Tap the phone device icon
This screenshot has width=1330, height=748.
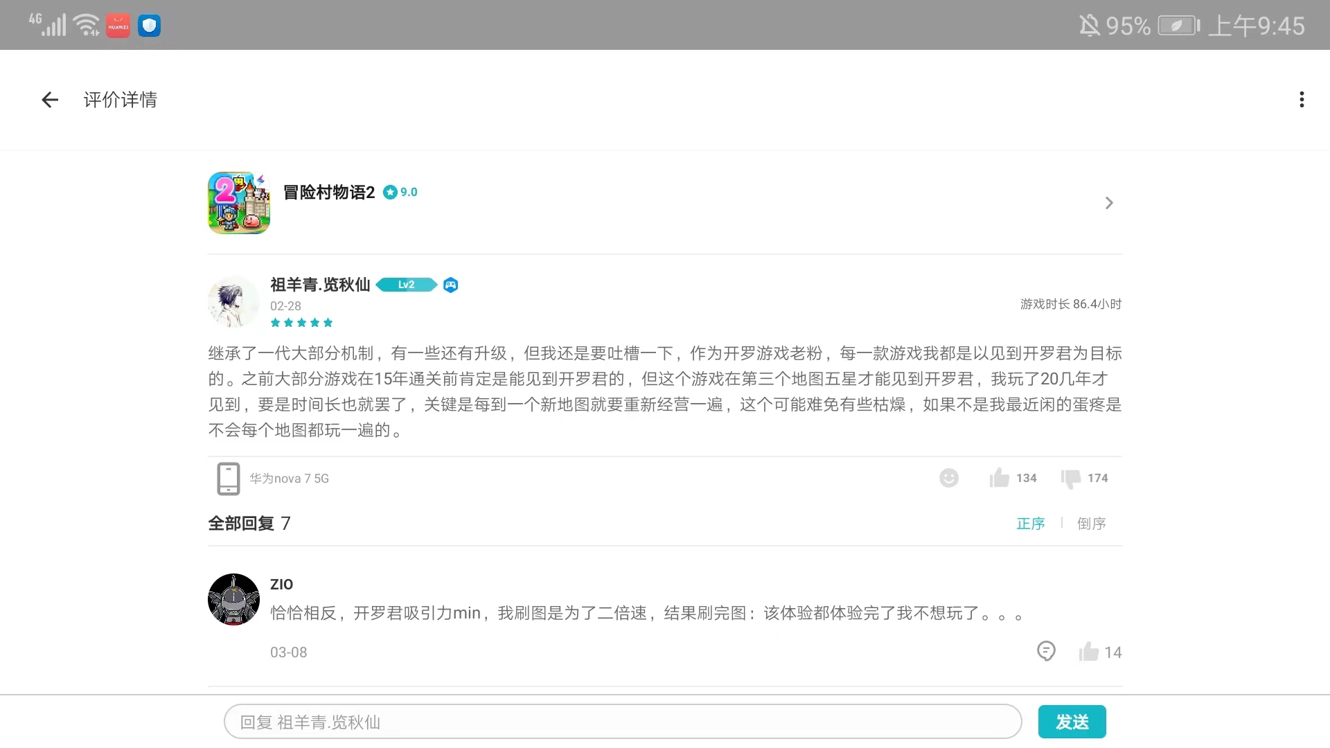[x=228, y=479]
